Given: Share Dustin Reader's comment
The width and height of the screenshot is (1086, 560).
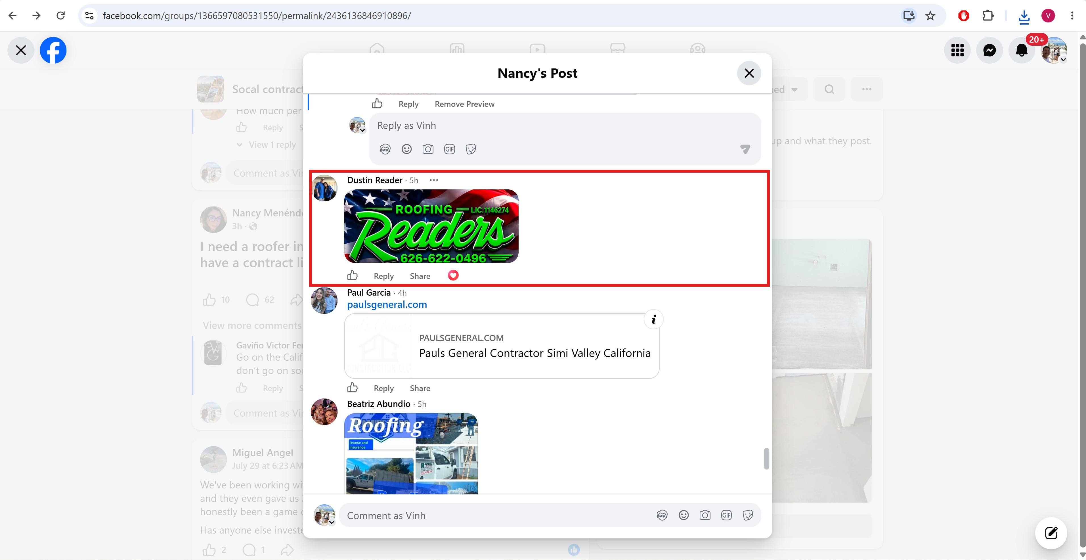Looking at the screenshot, I should [x=420, y=276].
